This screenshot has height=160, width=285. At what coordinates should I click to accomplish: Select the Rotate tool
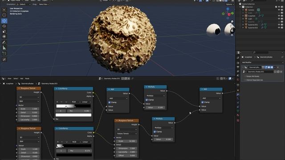point(4,26)
